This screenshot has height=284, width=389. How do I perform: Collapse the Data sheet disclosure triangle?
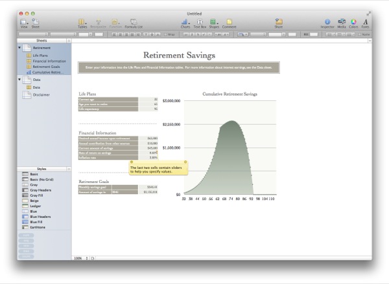coord(19,80)
